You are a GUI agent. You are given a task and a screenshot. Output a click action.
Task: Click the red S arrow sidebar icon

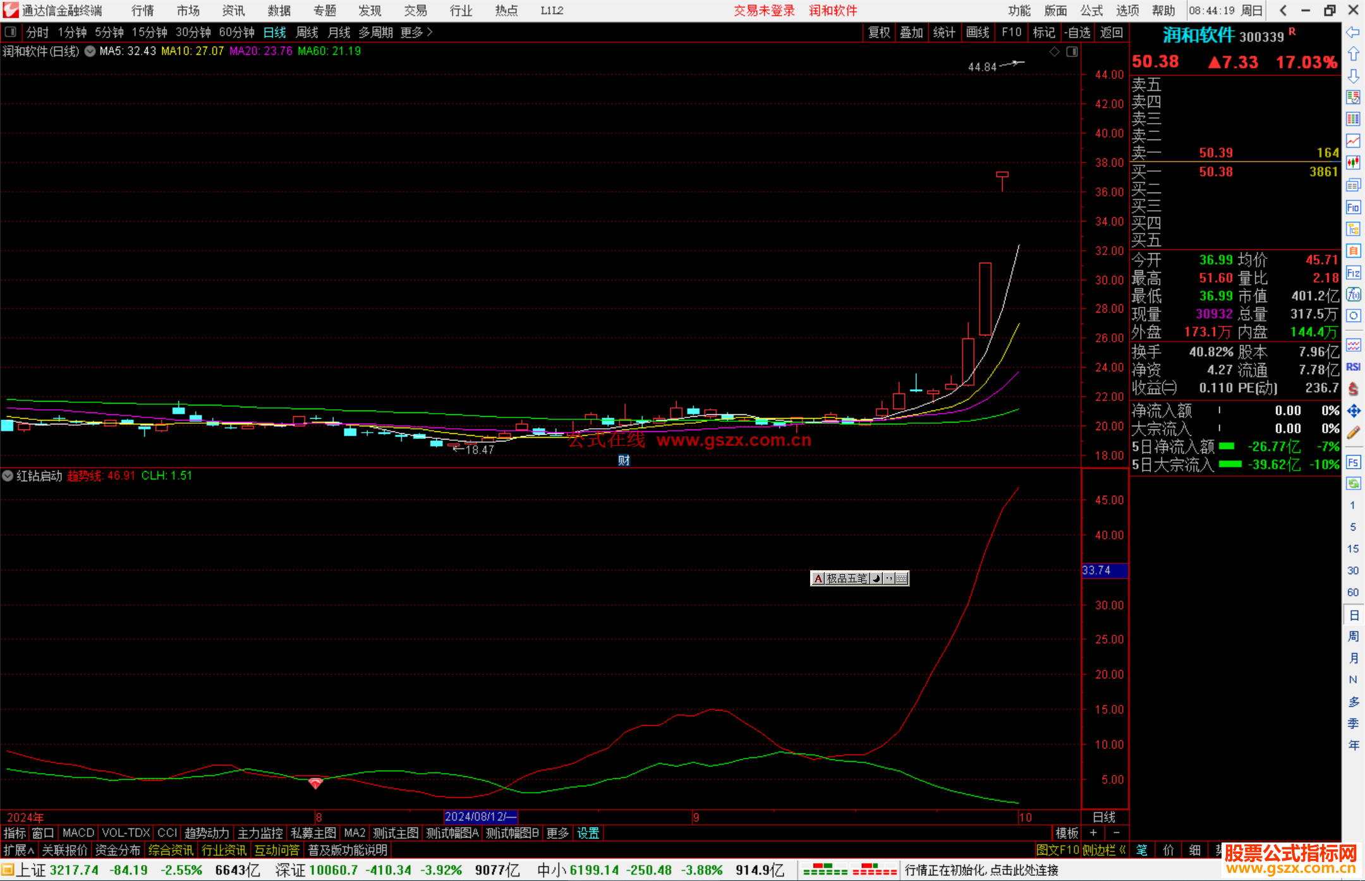tap(1353, 389)
